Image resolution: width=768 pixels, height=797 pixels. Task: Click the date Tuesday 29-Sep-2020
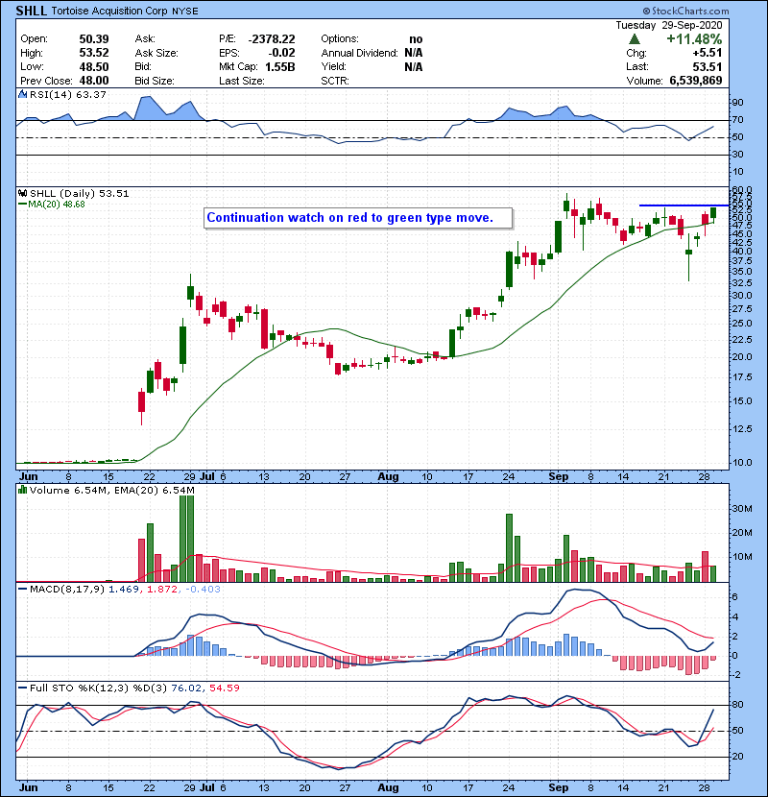tap(669, 25)
